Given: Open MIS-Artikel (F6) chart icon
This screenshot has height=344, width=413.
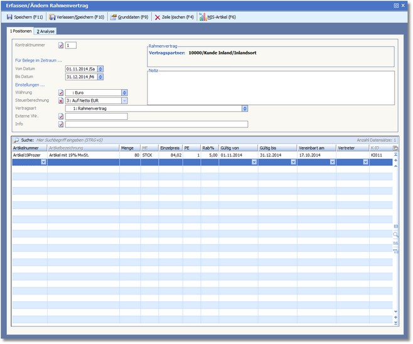Looking at the screenshot, I should click(x=203, y=17).
